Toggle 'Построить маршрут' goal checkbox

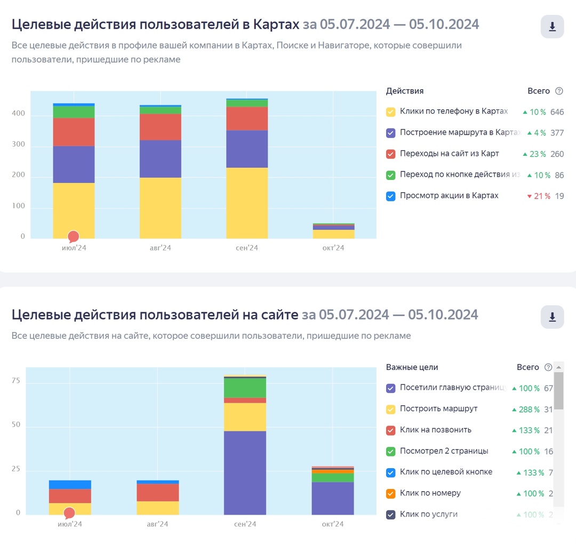(390, 409)
